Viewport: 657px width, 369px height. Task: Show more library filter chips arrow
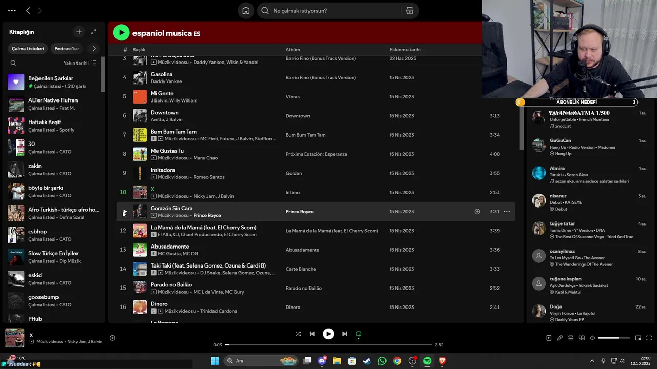point(94,49)
